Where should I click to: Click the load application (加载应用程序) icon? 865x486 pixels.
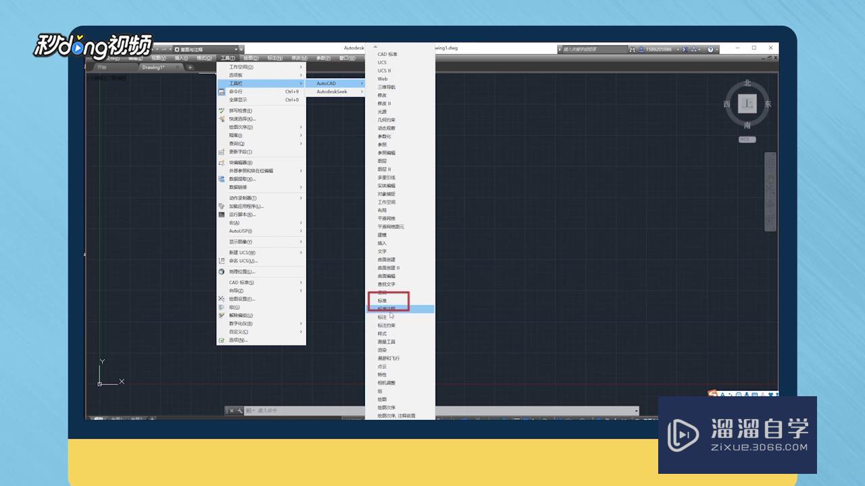click(222, 207)
